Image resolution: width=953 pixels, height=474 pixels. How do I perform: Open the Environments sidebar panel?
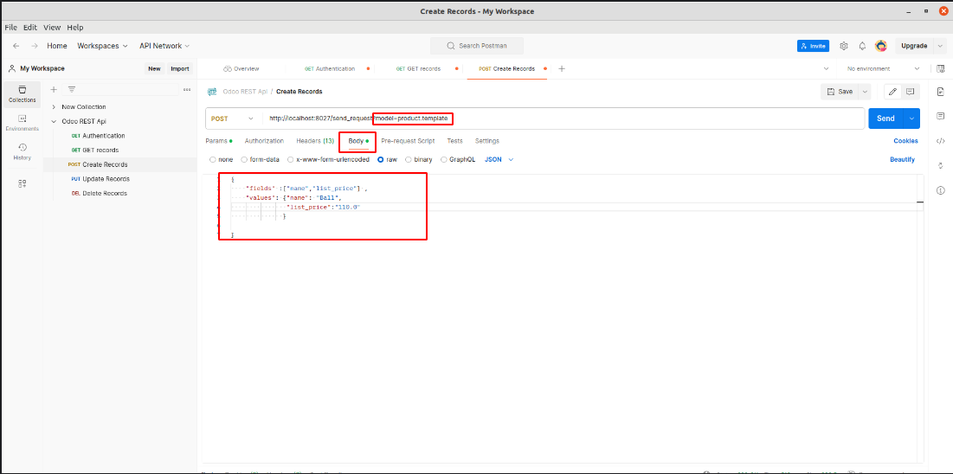(22, 123)
